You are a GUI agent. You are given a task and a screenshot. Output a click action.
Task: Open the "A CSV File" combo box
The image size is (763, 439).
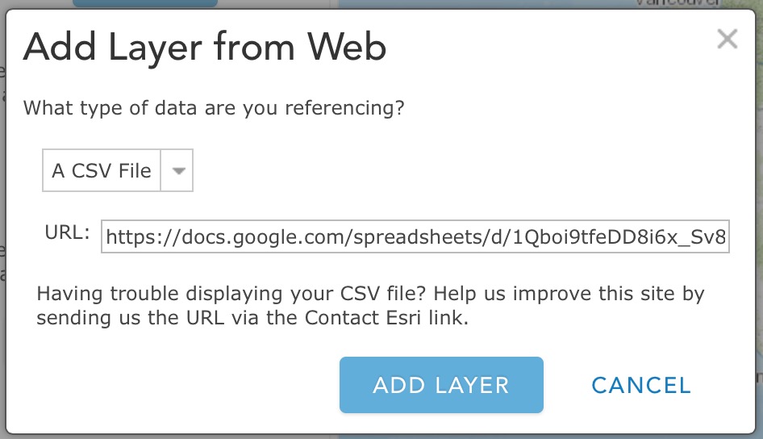click(x=102, y=170)
